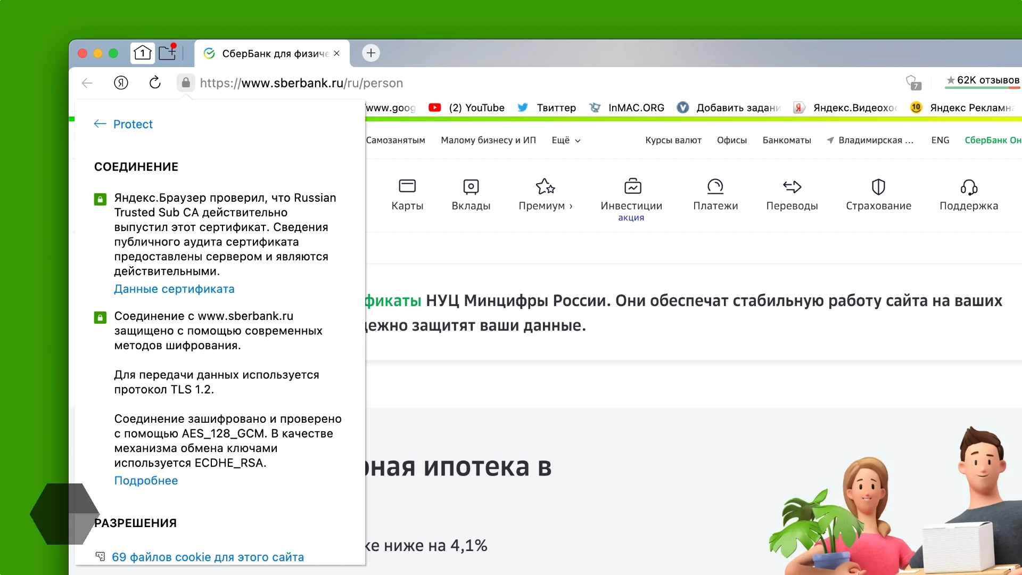This screenshot has height=575, width=1022.
Task: Open the Яндекс Рекламная bookmark
Action: (962, 108)
